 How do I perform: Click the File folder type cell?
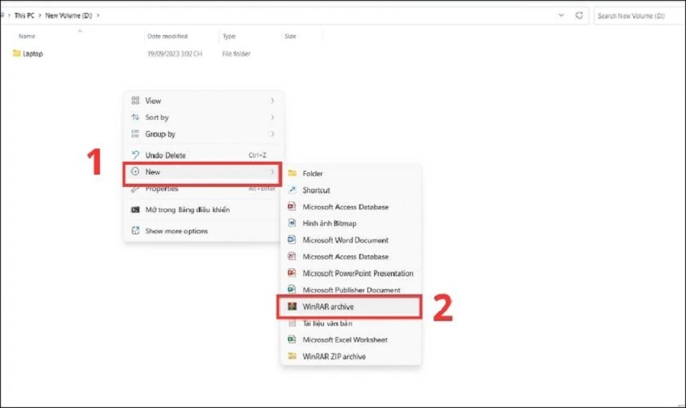click(236, 54)
